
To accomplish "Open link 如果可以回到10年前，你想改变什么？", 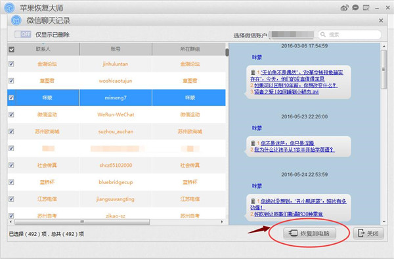I will coord(295,85).
